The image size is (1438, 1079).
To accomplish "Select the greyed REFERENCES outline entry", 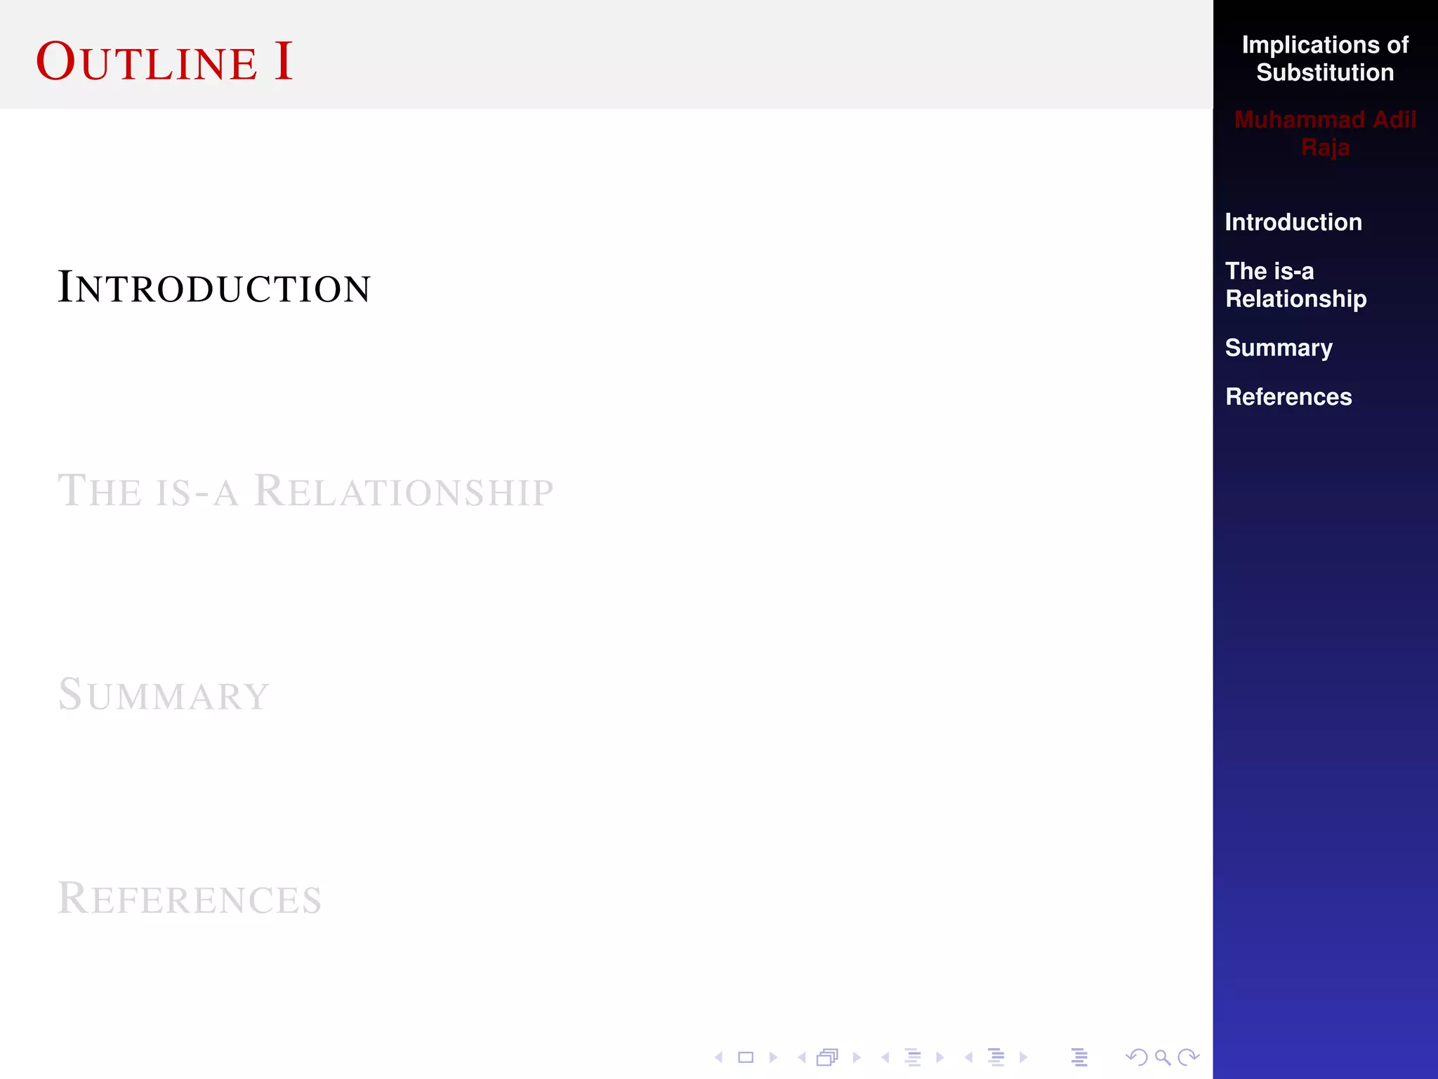I will pyautogui.click(x=190, y=898).
